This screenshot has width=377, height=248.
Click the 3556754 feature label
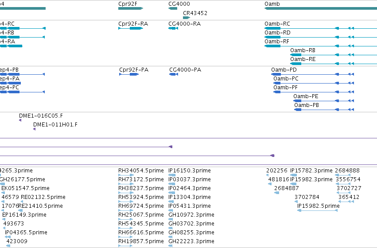[x=348, y=179]
